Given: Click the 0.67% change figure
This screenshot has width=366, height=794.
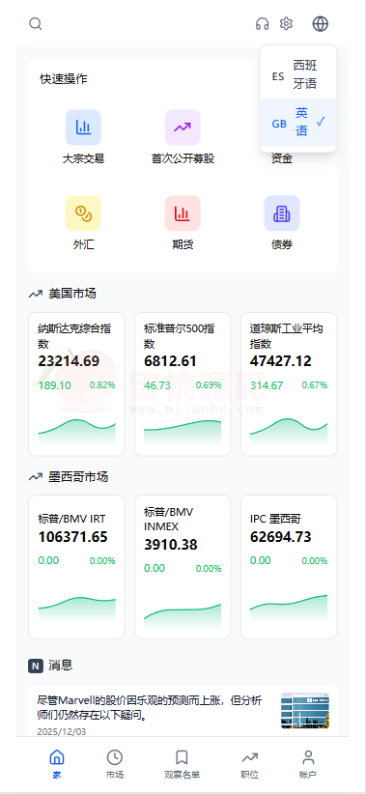Looking at the screenshot, I should (x=315, y=385).
